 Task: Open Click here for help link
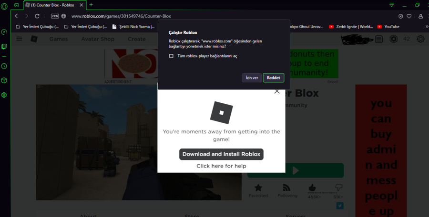click(221, 166)
